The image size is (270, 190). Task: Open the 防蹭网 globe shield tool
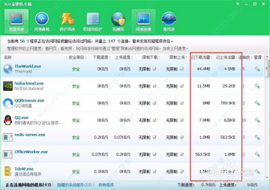(x=118, y=22)
